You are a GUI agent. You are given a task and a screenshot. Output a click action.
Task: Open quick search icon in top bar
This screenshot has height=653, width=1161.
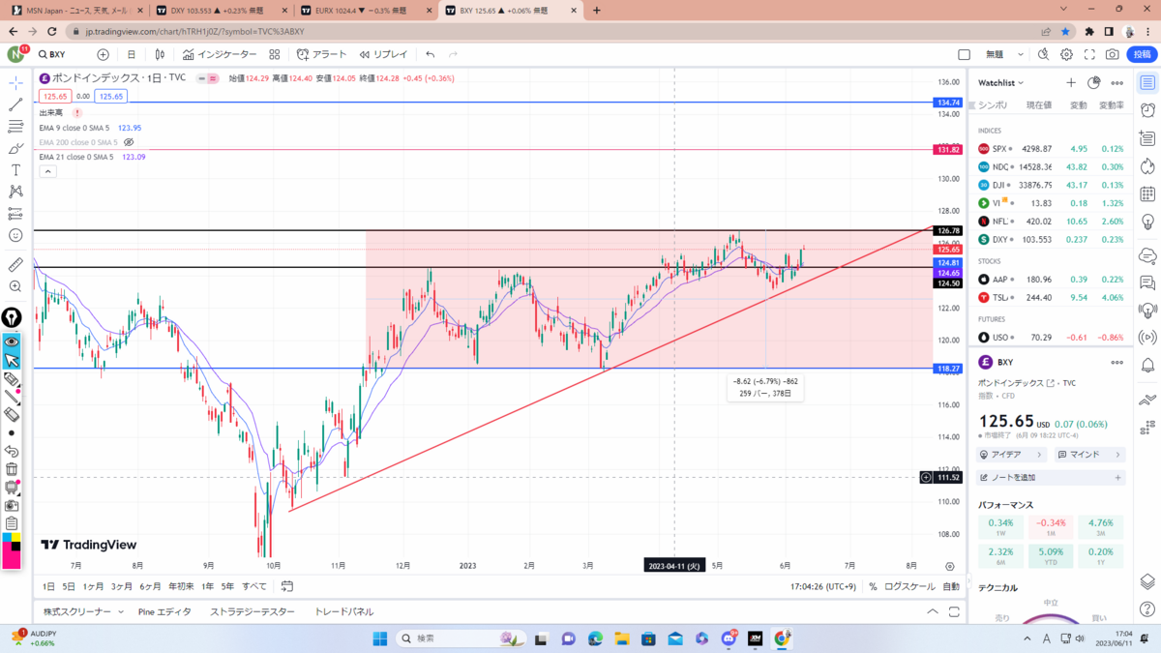(1045, 54)
